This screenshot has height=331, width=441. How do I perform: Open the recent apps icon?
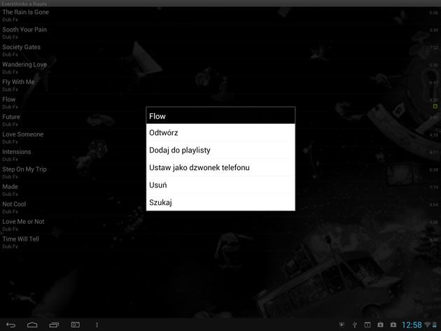coord(54,325)
